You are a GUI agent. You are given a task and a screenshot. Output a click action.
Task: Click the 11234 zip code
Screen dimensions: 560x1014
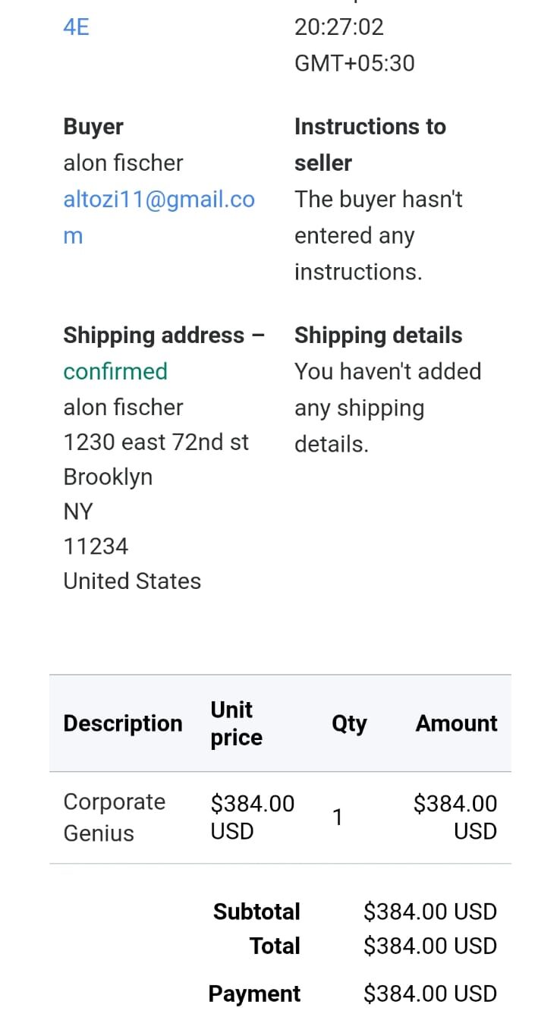point(96,546)
